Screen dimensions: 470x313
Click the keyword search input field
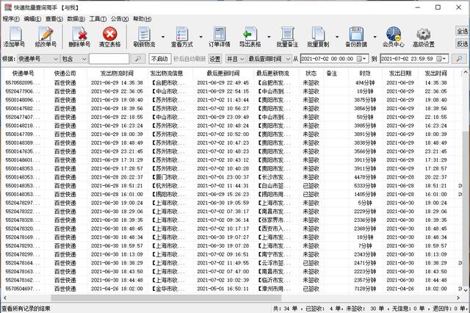point(109,59)
